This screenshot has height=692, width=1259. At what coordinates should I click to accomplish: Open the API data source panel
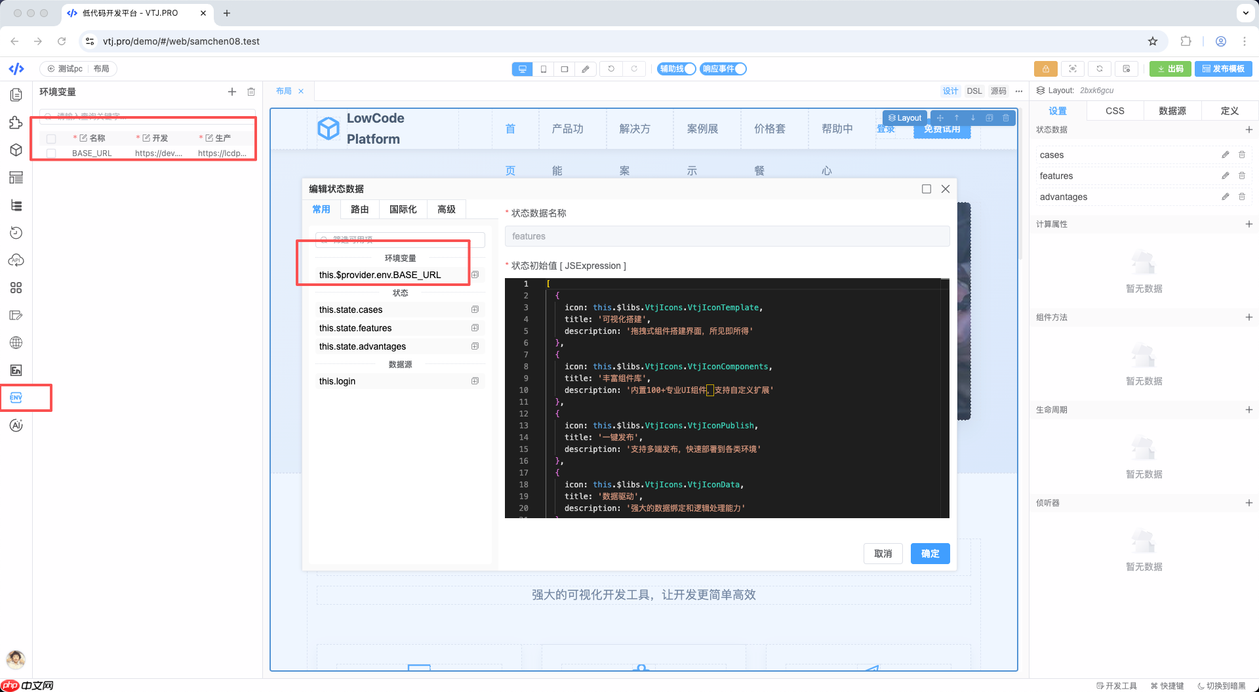pyautogui.click(x=15, y=260)
